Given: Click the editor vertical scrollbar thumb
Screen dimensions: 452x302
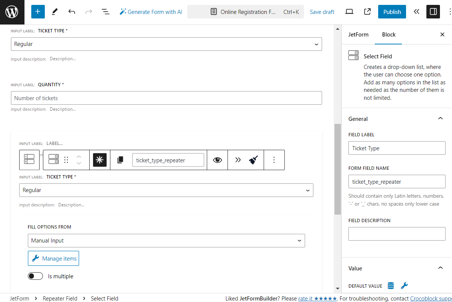Looking at the screenshot, I should 337,169.
